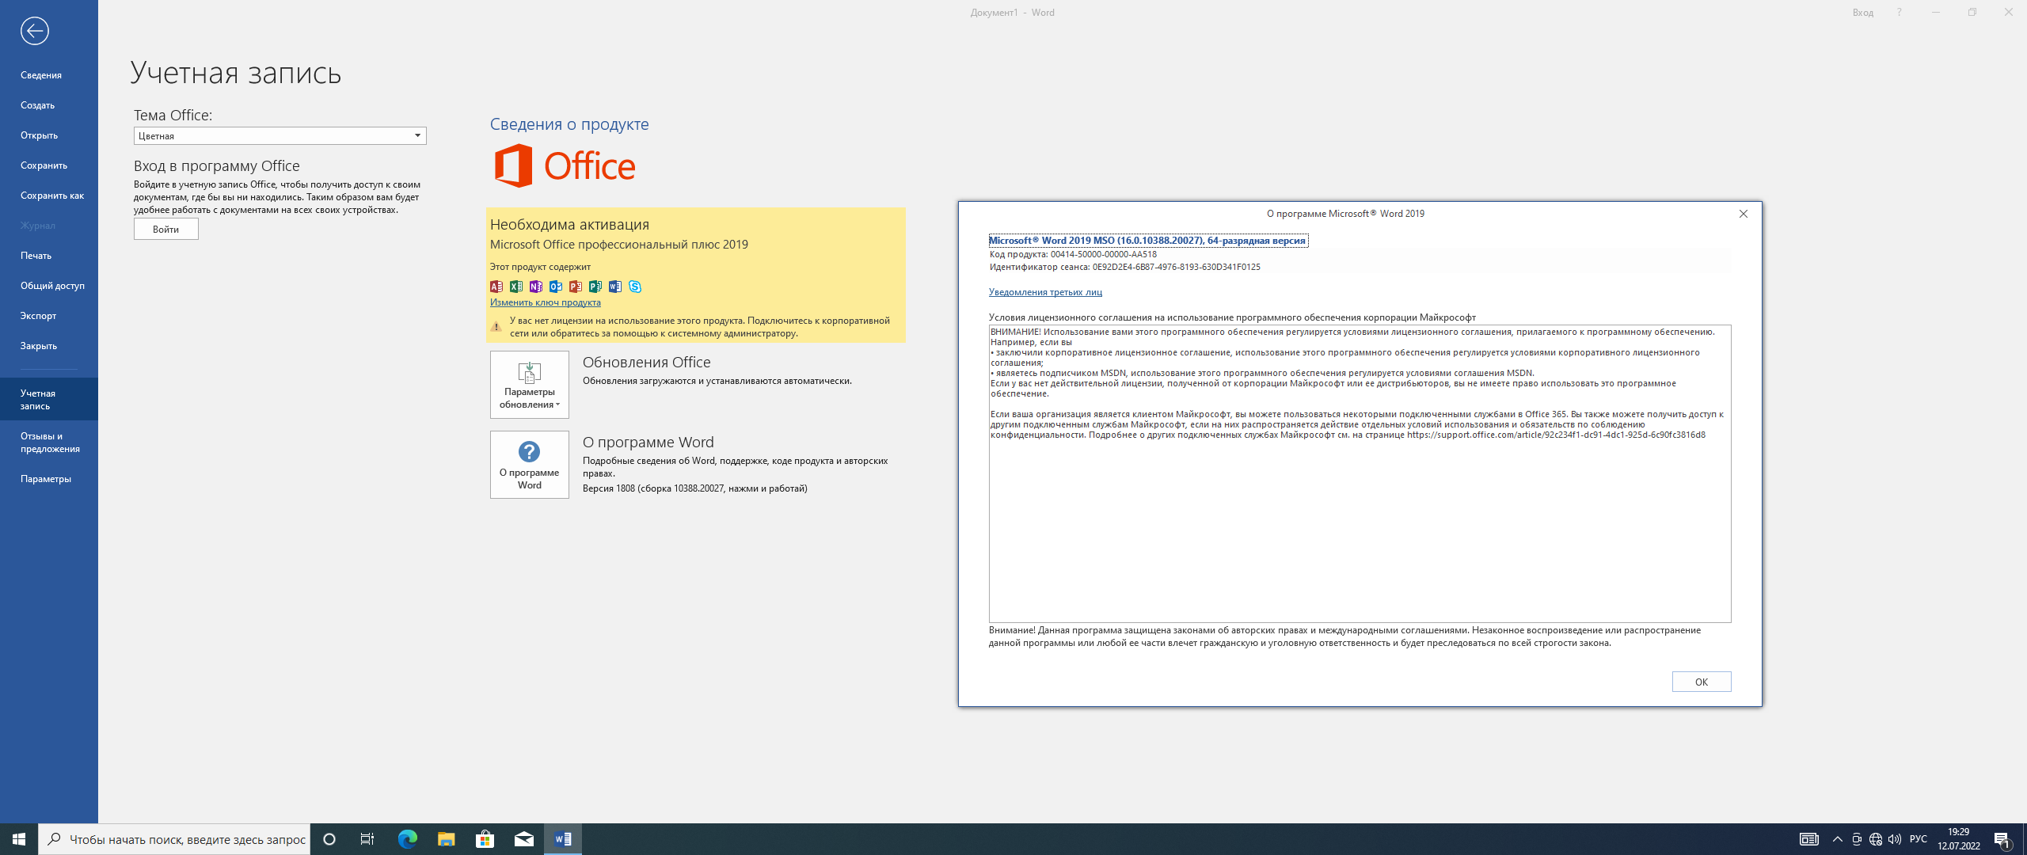Viewport: 2027px width, 855px height.
Task: Open the notification center with one alert
Action: click(2002, 840)
